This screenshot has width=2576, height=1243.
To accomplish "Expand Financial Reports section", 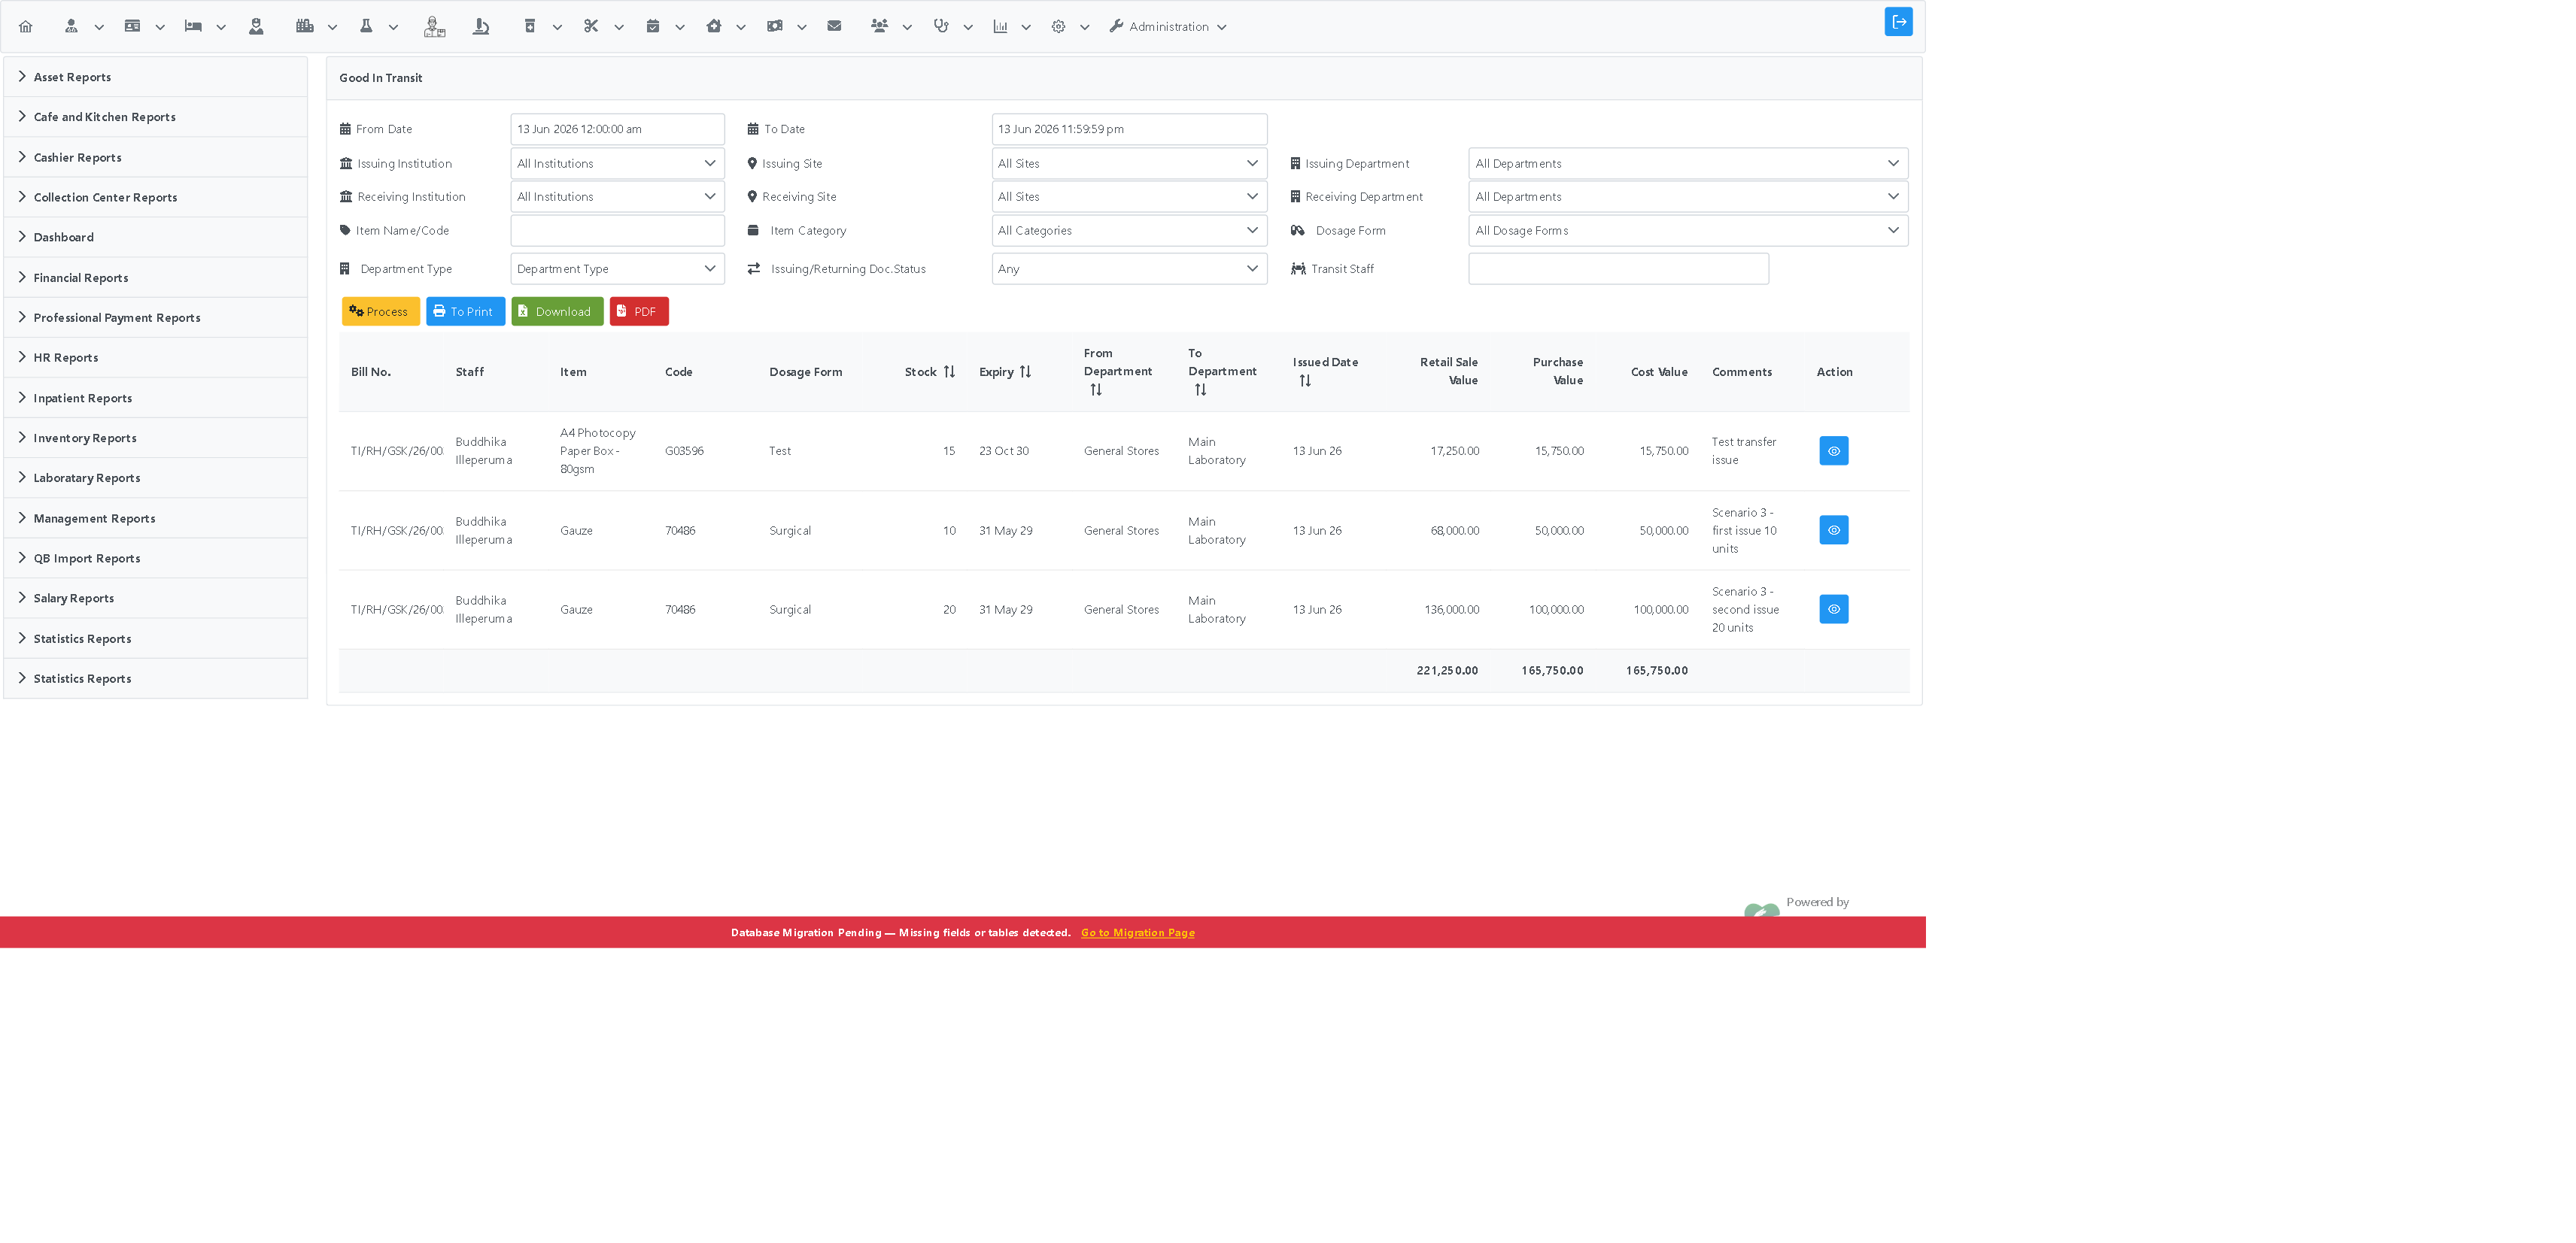I will coord(156,277).
